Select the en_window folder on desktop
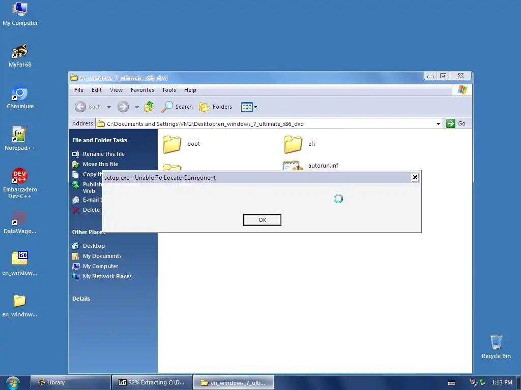The height and width of the screenshot is (390, 521). [20, 305]
